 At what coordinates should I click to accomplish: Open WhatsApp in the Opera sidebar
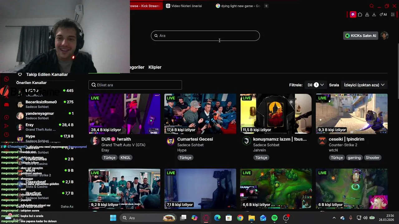point(6,79)
